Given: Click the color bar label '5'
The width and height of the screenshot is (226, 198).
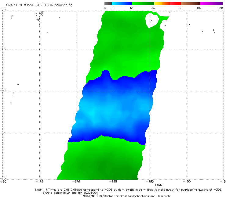Looking at the screenshot, I should [x=112, y=8].
